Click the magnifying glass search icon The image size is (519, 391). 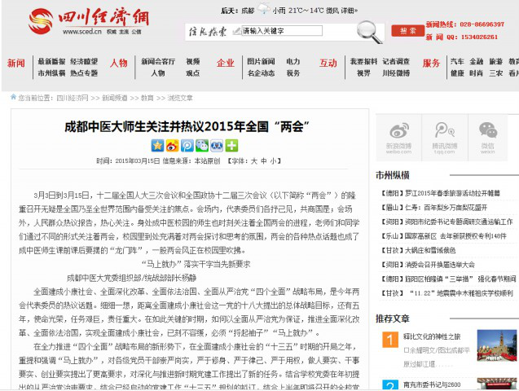tap(369, 31)
